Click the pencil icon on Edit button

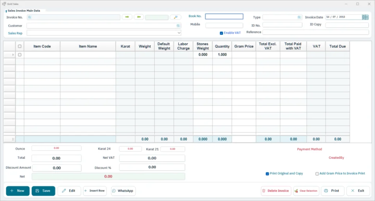(64, 191)
